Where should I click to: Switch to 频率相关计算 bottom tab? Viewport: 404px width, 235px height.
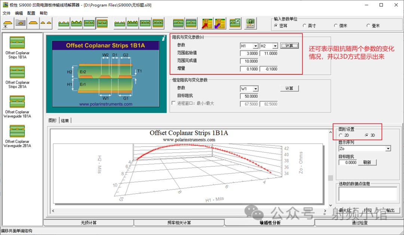point(179,223)
